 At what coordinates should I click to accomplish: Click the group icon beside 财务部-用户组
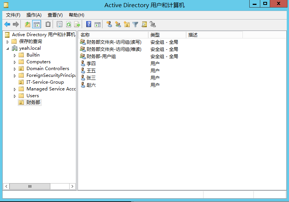pyautogui.click(x=83, y=56)
